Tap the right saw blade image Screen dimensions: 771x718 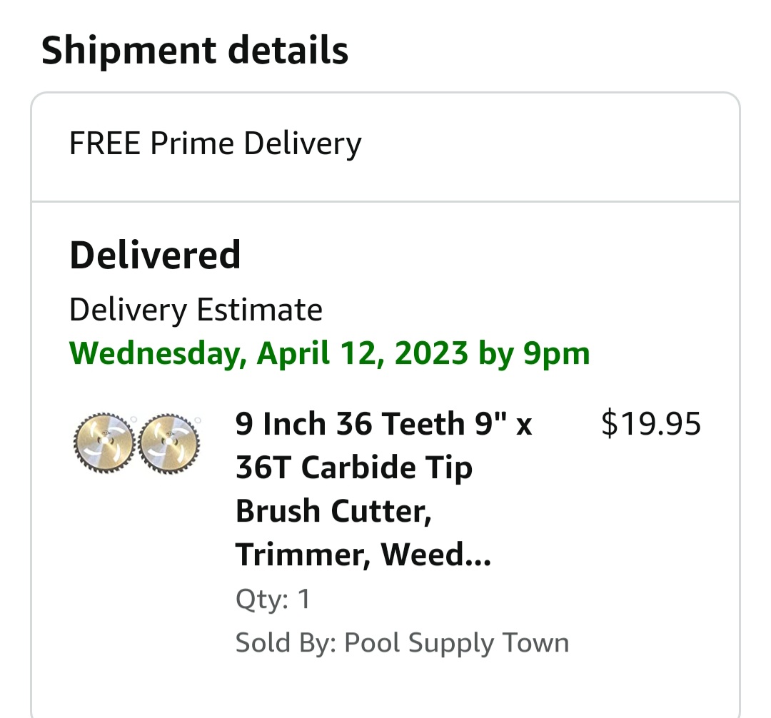pos(169,440)
